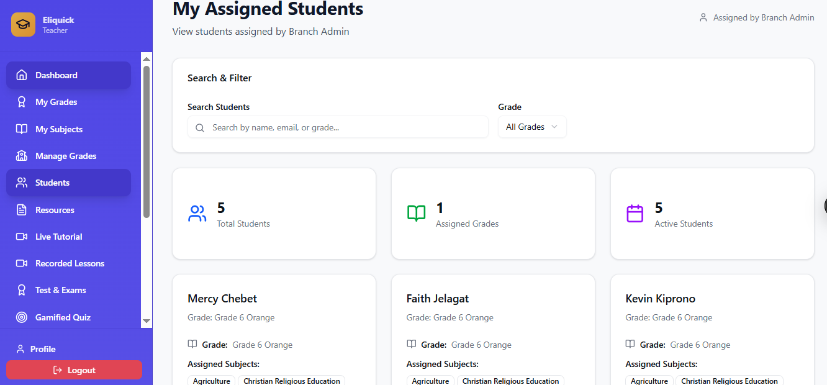Screen dimensions: 827x385
Task: Click book icon in Mercy Chebet card
Action: pos(192,344)
